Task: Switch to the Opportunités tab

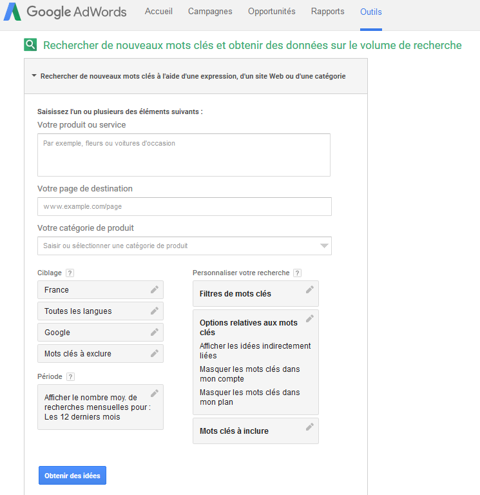Action: click(271, 12)
